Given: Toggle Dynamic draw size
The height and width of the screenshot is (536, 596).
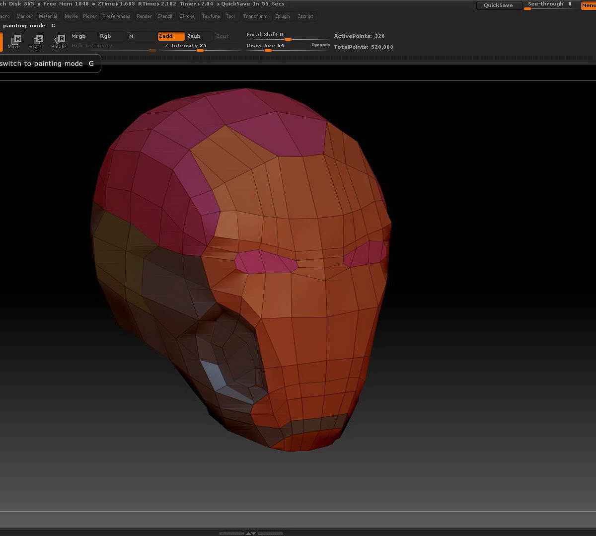Looking at the screenshot, I should pos(320,45).
